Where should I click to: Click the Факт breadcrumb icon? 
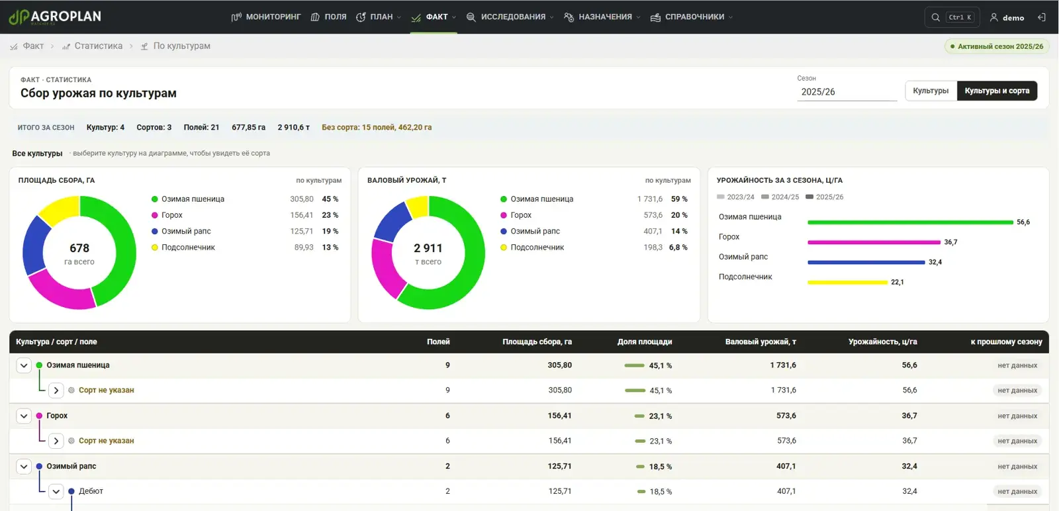(x=14, y=46)
